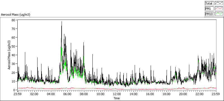Click the Aerosol Mass (ug/m3) graph title

tap(15, 15)
